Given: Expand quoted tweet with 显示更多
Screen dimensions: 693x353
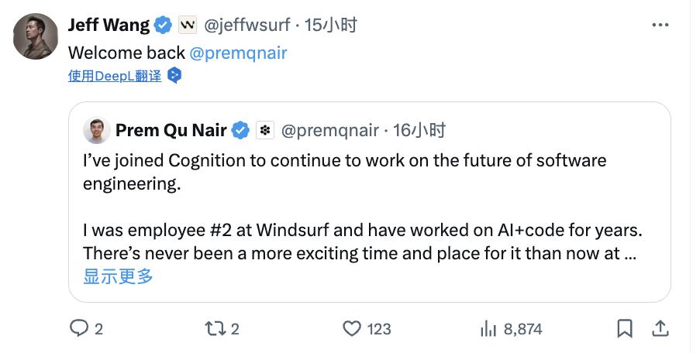Looking at the screenshot, I should pyautogui.click(x=118, y=276).
